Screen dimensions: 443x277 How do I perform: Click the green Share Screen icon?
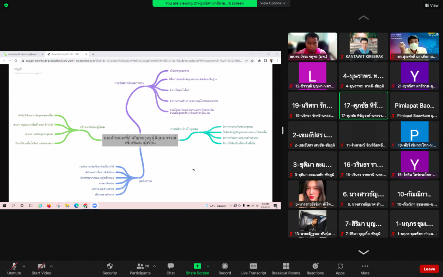point(198,266)
